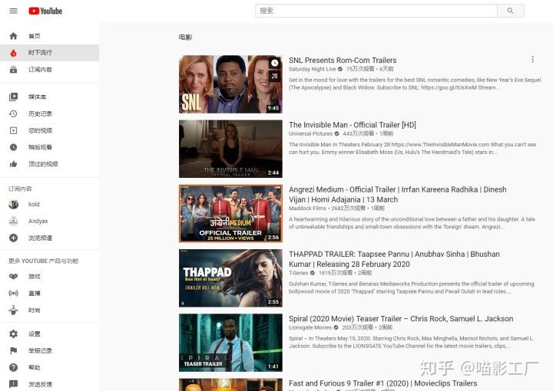Viewport: 553px width, 391px height.
Task: Click the Gaming (游戏) icon
Action: pyautogui.click(x=13, y=277)
